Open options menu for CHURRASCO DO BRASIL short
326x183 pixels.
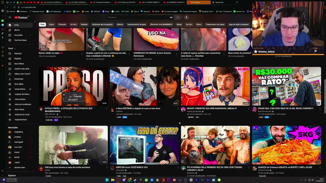[176, 54]
